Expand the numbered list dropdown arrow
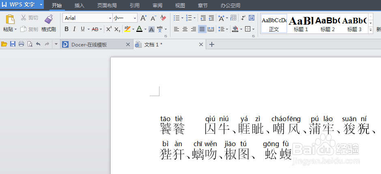This screenshot has width=381, height=174. click(x=195, y=18)
